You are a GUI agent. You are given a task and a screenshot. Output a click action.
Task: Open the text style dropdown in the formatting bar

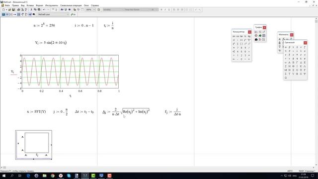pos(122,9)
